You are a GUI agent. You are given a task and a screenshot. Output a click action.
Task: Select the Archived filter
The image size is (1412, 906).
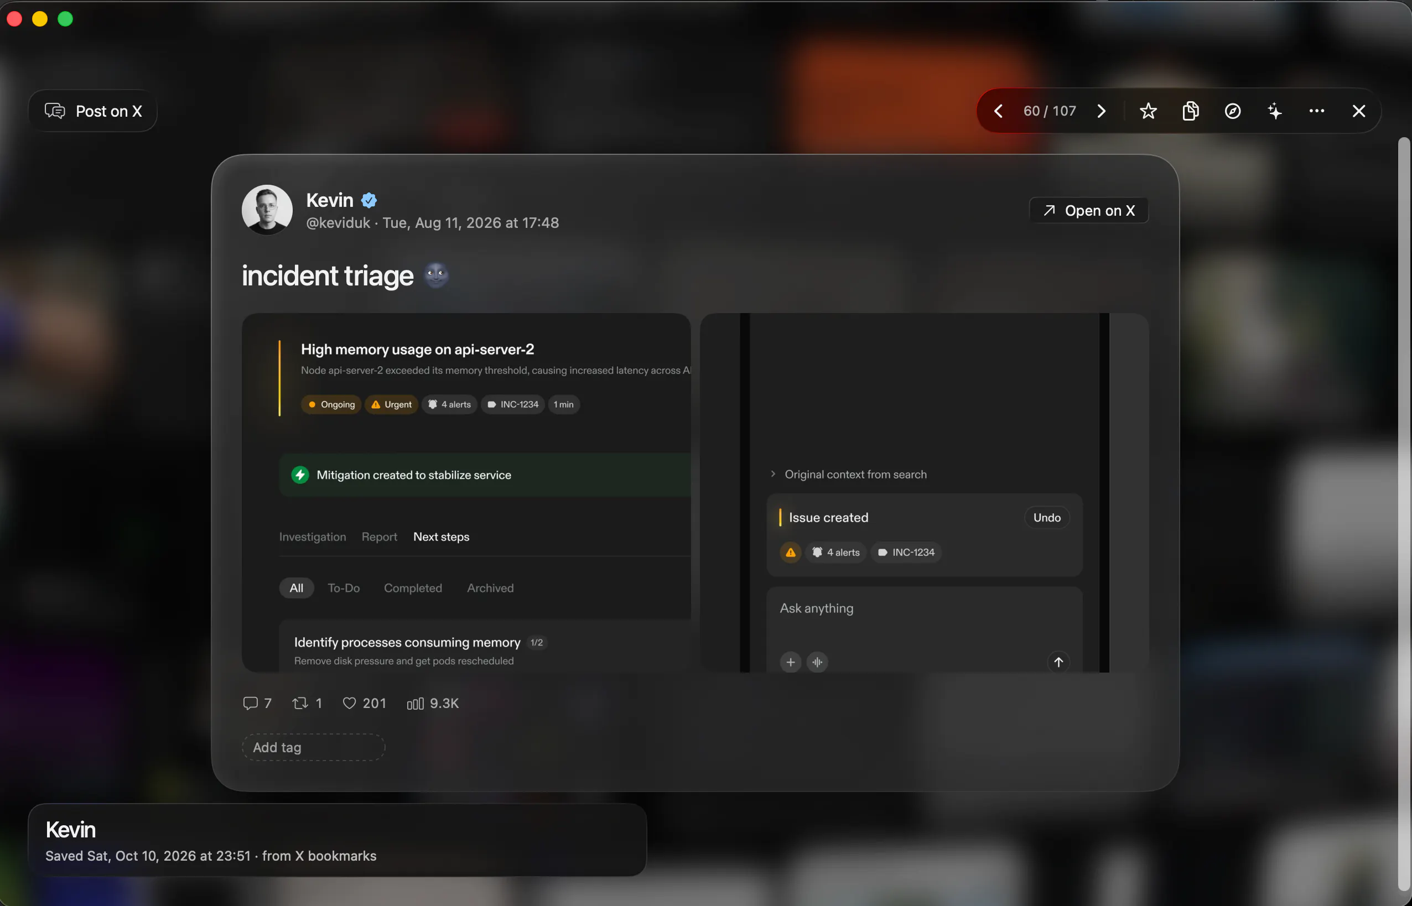click(x=490, y=589)
